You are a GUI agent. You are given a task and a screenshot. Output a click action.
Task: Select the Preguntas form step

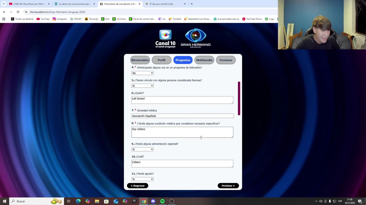pos(183,60)
